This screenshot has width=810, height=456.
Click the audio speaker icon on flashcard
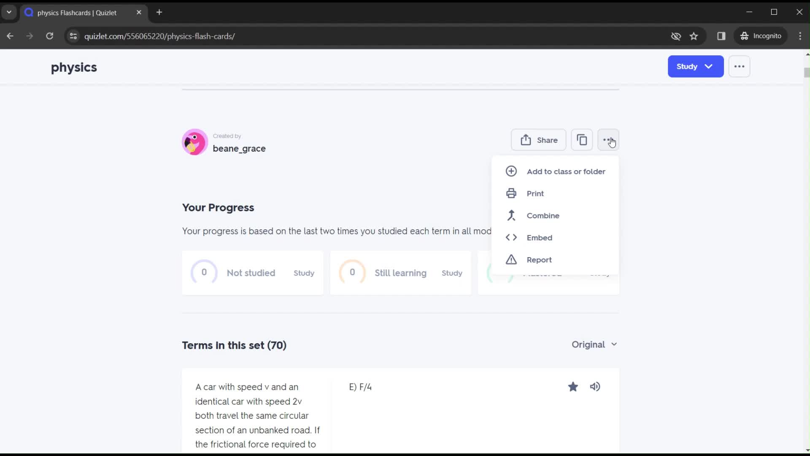point(596,387)
